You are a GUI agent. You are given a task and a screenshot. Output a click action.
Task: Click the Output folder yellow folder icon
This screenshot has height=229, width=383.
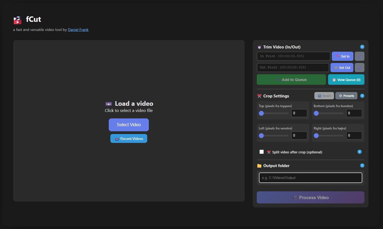tap(259, 166)
